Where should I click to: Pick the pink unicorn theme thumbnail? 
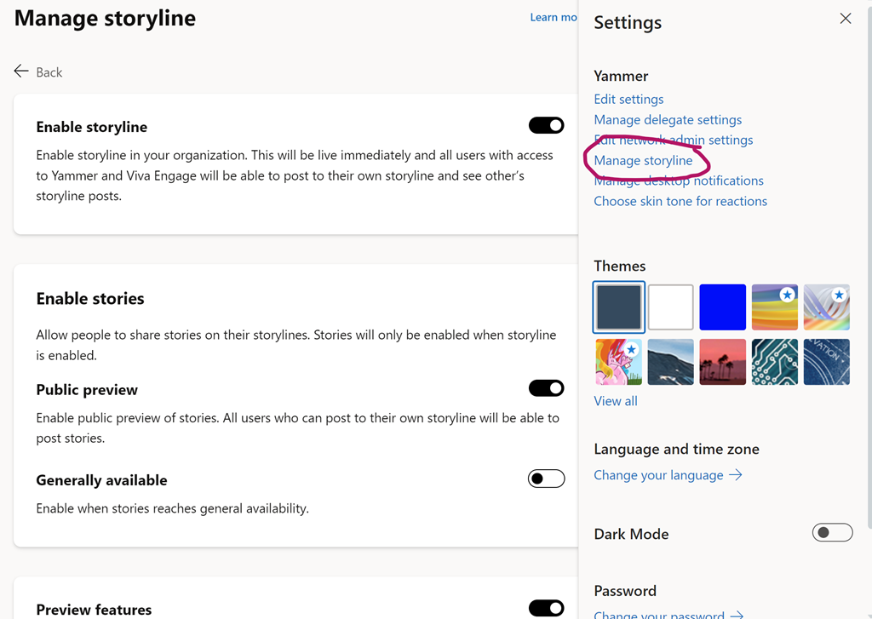(x=619, y=362)
